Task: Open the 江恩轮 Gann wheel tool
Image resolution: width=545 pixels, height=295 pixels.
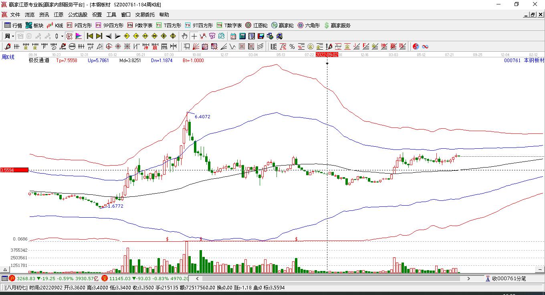Action: (x=256, y=25)
